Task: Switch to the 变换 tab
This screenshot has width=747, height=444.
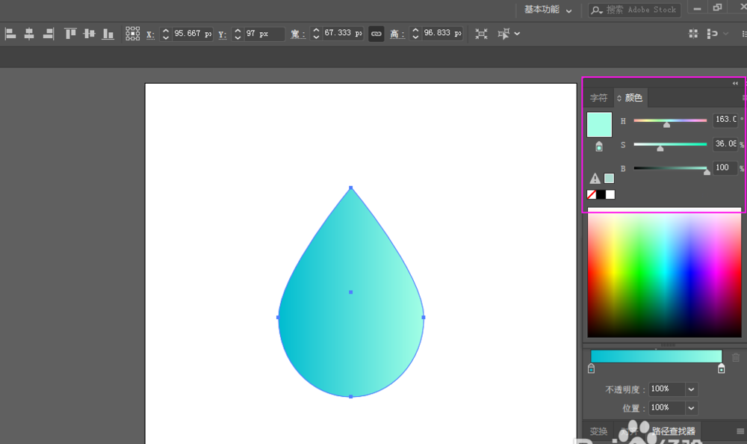Action: coord(598,431)
